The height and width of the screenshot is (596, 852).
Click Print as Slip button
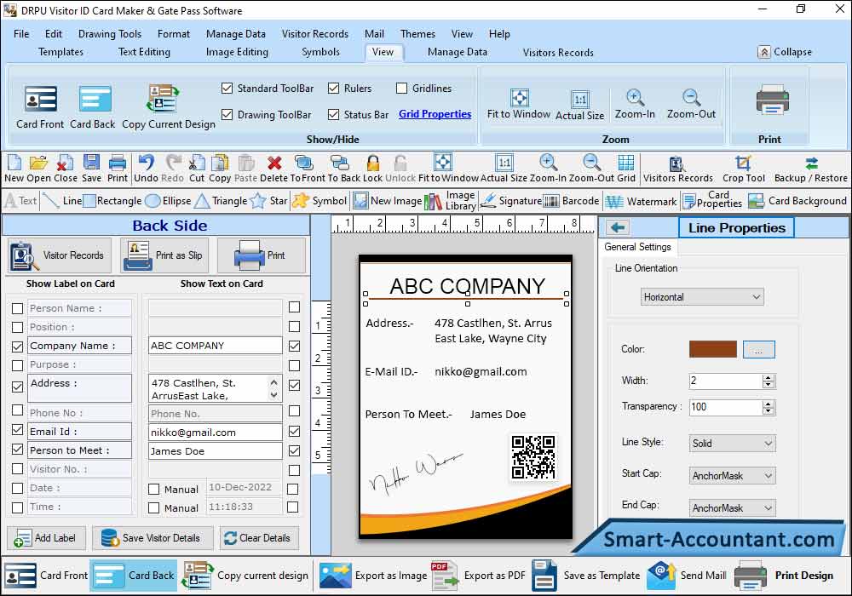(x=165, y=255)
